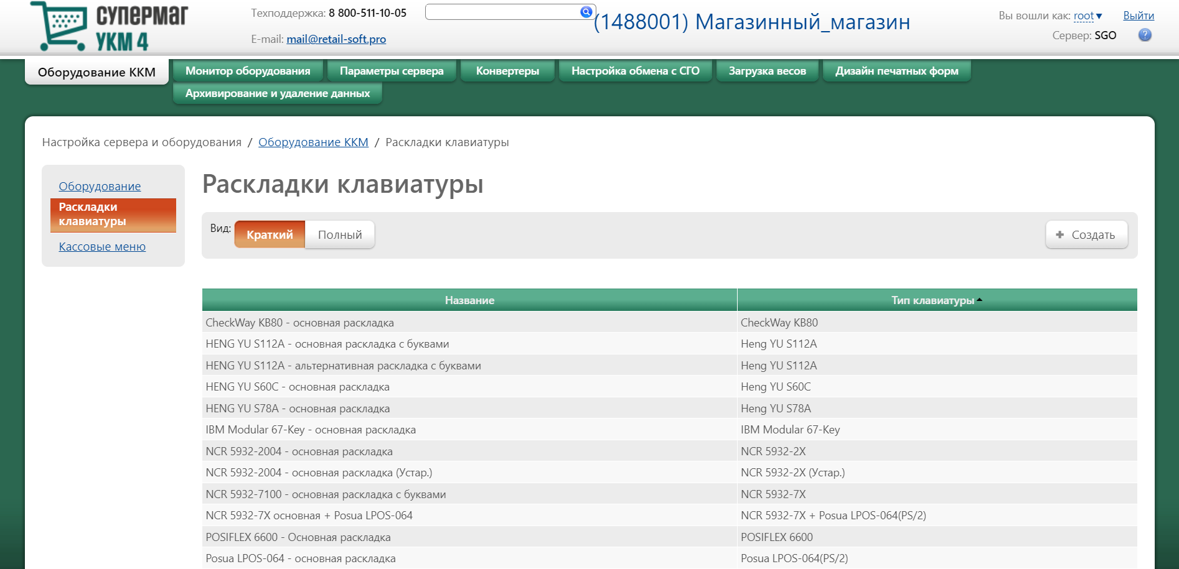
Task: Click the plus icon on Создать button
Action: click(x=1060, y=234)
